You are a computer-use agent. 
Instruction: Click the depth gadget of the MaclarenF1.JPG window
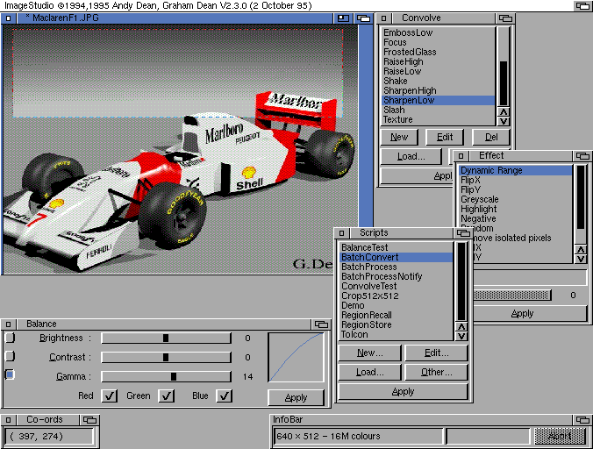(x=364, y=18)
